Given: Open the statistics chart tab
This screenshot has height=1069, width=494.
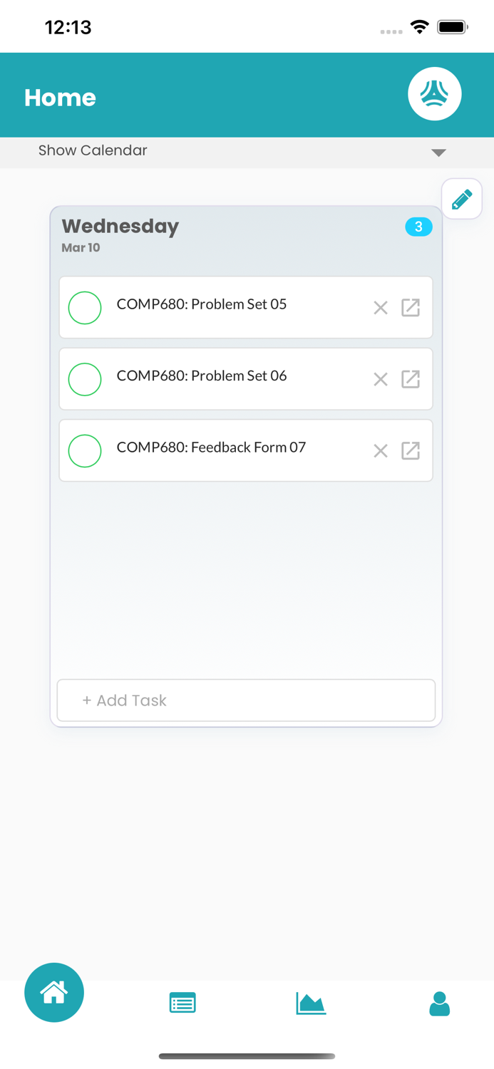Looking at the screenshot, I should coord(311,1003).
